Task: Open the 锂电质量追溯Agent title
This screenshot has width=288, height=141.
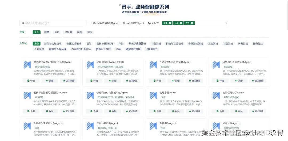Action: click(x=107, y=123)
